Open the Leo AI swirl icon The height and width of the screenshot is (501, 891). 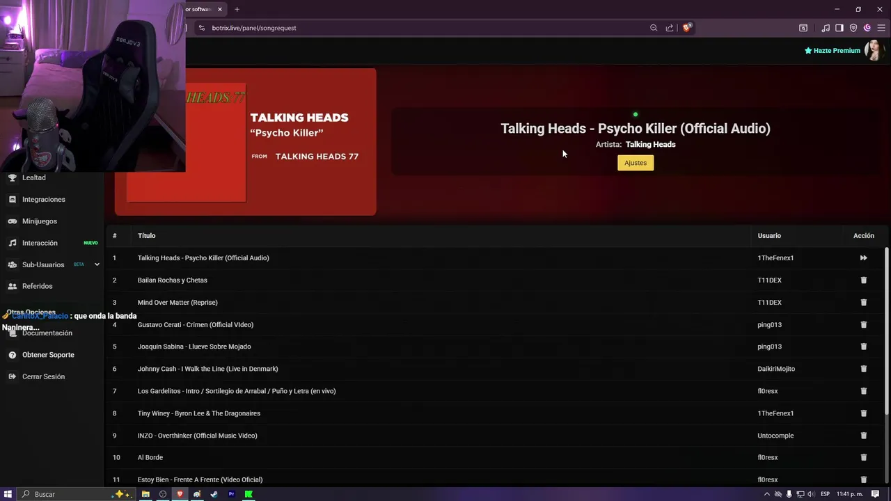tap(867, 28)
